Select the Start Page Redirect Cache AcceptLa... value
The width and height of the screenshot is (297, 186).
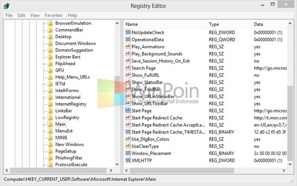[168, 125]
